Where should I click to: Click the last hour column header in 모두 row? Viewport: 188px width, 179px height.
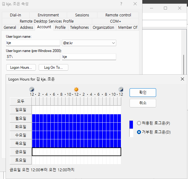pyautogui.click(x=119, y=101)
